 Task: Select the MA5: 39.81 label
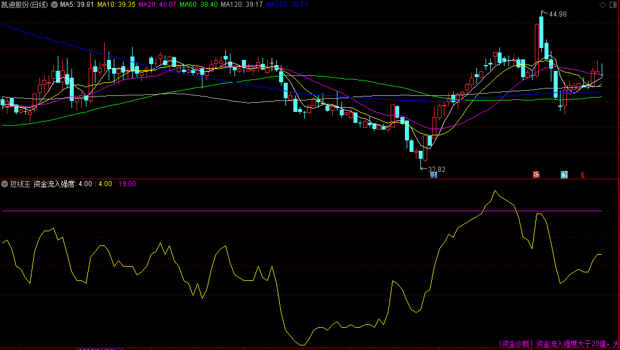76,5
